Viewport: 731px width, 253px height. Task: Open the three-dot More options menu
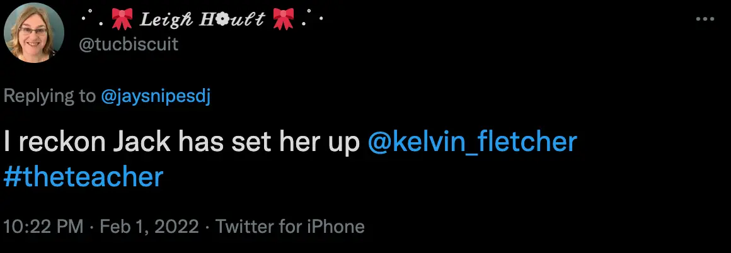point(703,20)
